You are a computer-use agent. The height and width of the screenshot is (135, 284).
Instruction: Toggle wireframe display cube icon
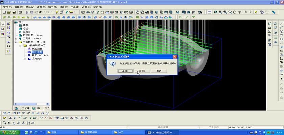(x=246, y=12)
